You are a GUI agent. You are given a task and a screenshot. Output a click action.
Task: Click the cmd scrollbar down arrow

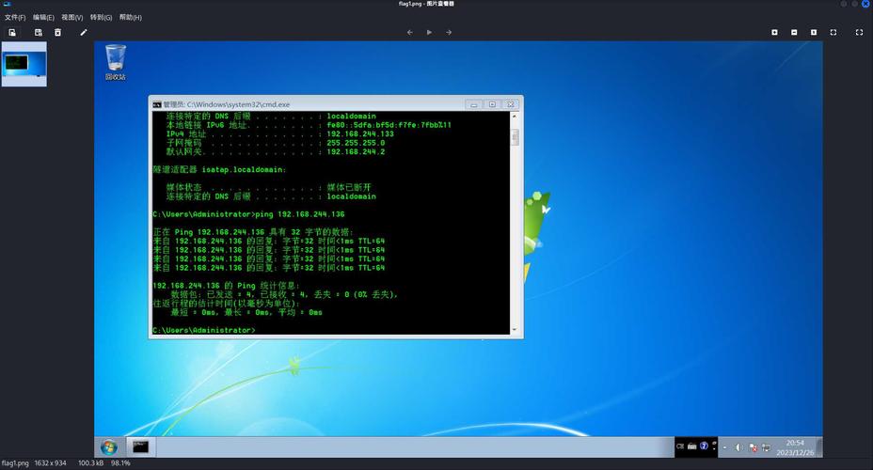(515, 330)
